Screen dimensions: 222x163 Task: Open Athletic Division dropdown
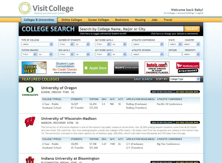148,54
